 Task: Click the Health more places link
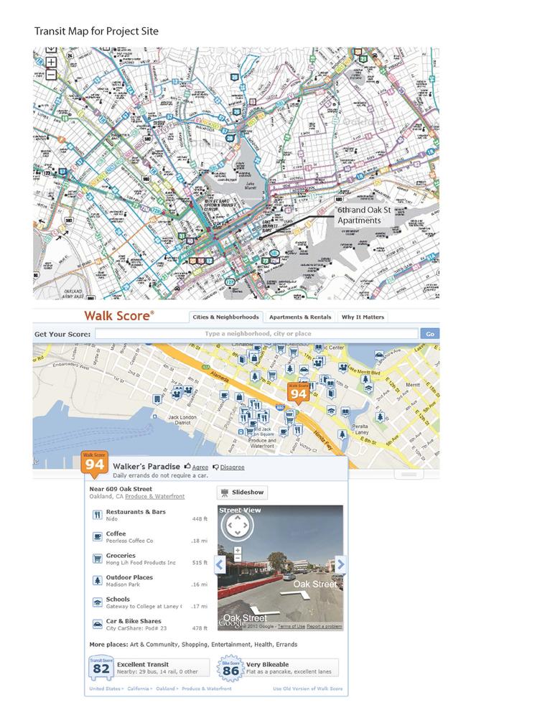point(263,644)
